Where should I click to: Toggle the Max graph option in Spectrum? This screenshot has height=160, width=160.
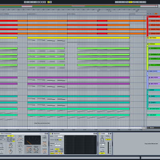tap(62, 149)
